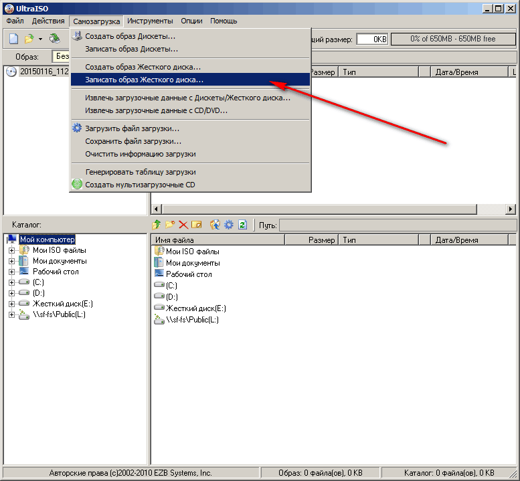Click the Самозагрузка menu title
The height and width of the screenshot is (481, 520).
pyautogui.click(x=96, y=21)
